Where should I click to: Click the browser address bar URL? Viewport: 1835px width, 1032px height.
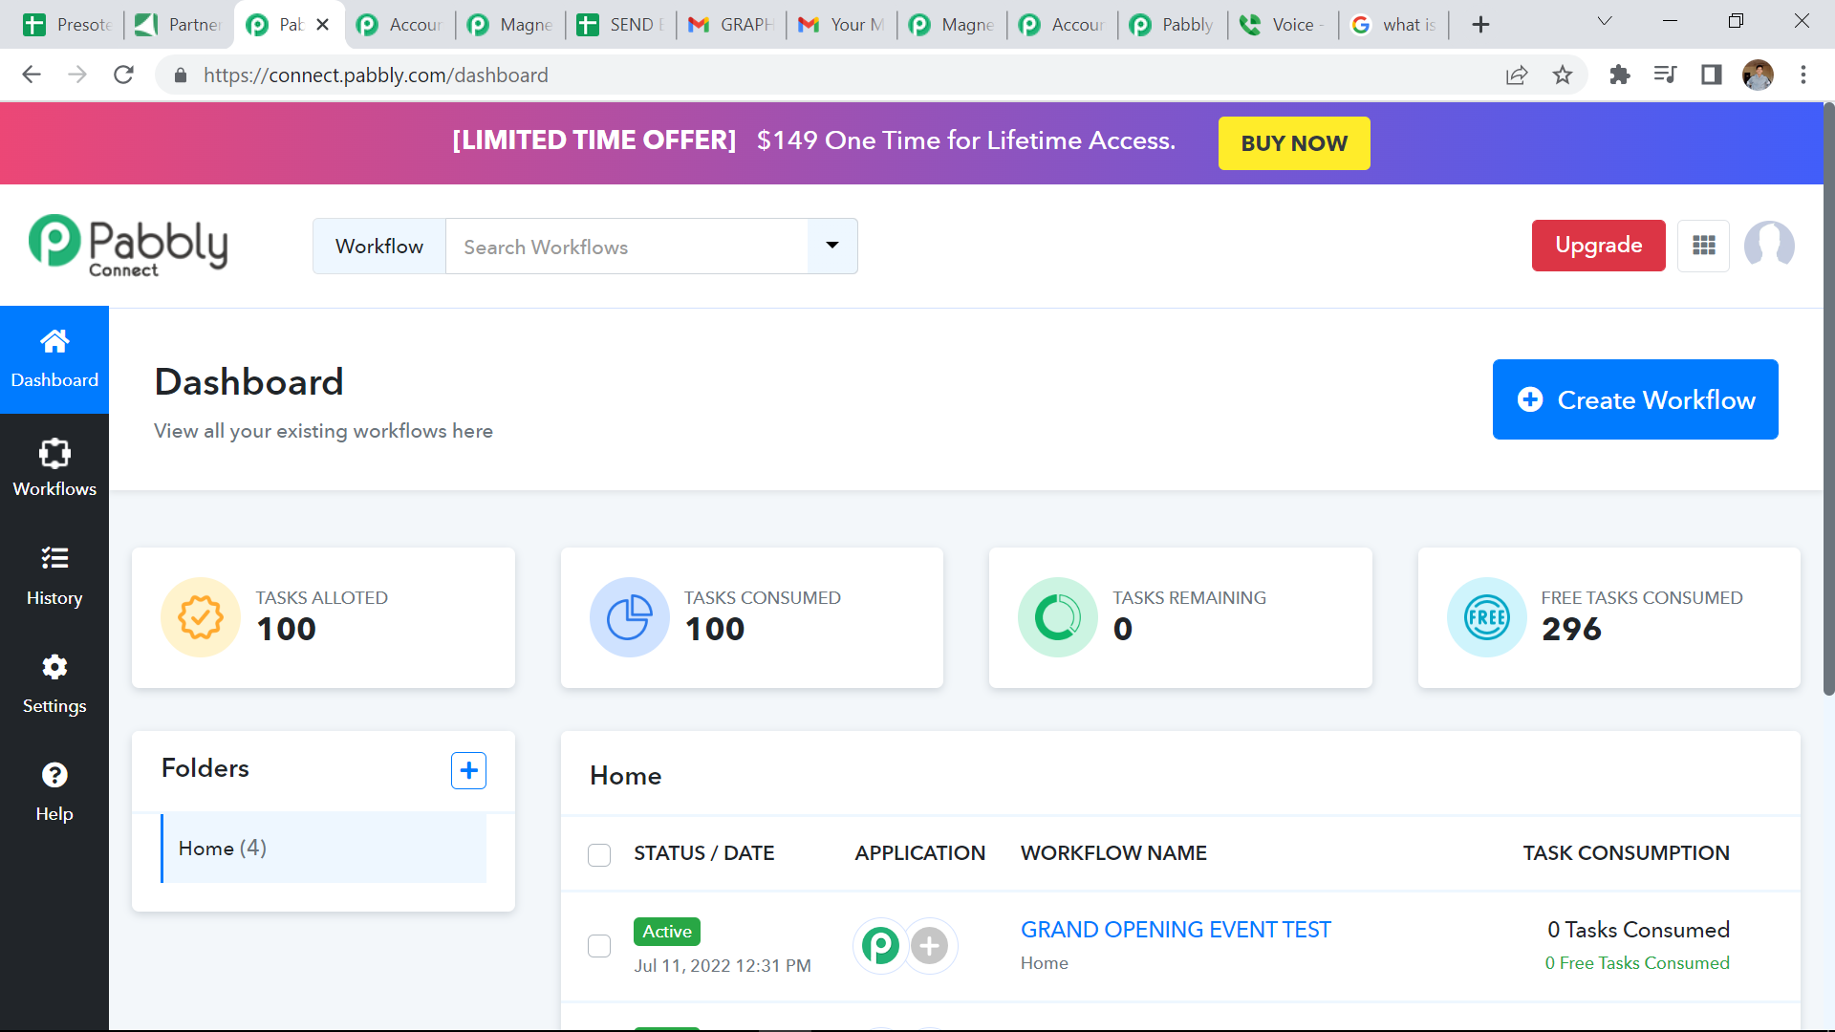[376, 75]
